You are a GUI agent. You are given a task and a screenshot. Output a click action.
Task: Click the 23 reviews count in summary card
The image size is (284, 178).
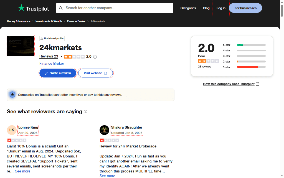click(x=204, y=67)
